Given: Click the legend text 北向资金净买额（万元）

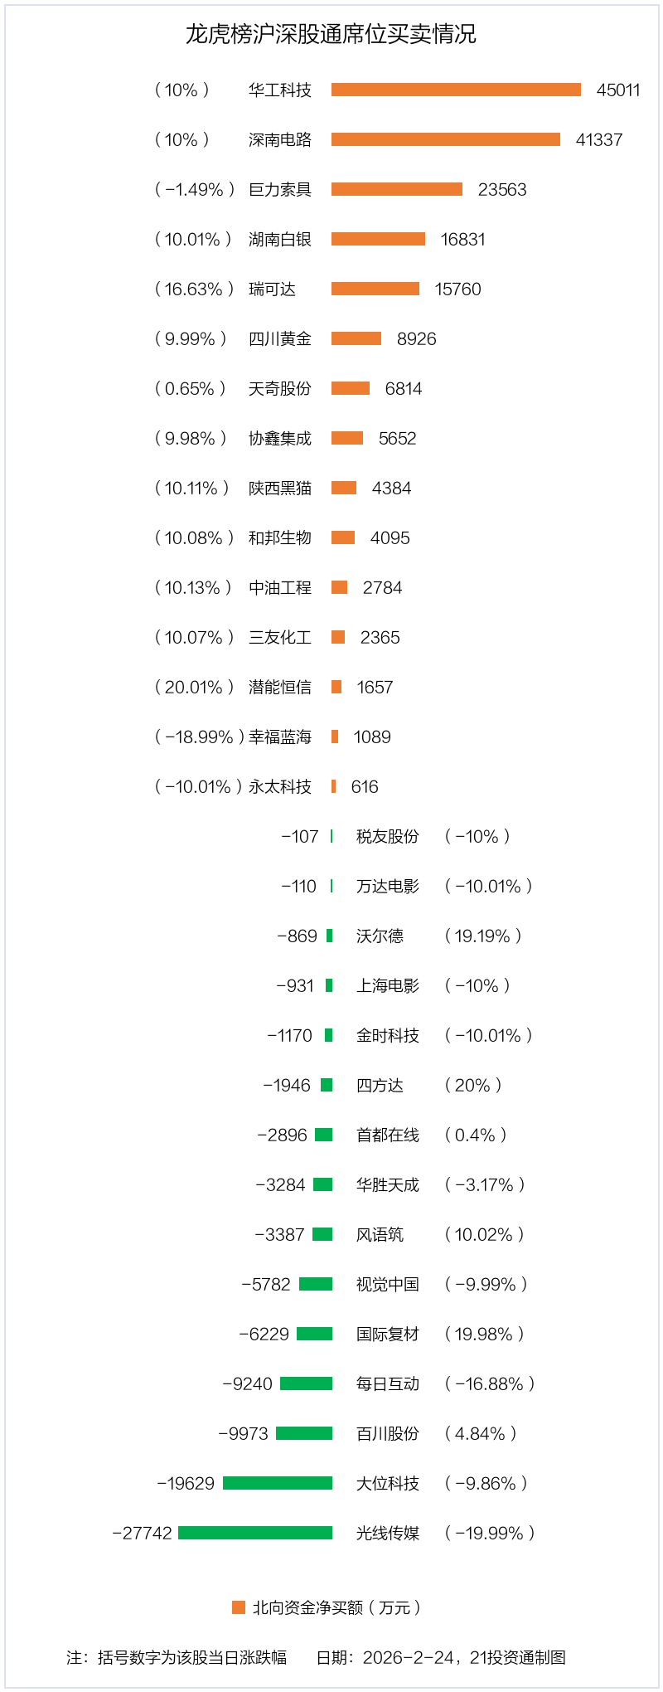Looking at the screenshot, I should pyautogui.click(x=337, y=1607).
